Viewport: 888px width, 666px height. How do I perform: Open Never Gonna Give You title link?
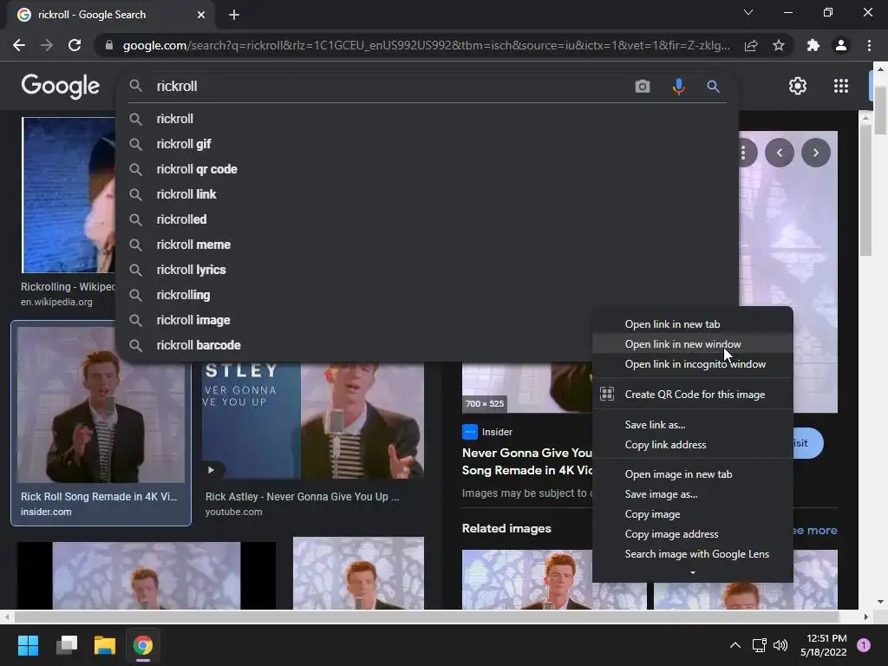[x=527, y=461]
